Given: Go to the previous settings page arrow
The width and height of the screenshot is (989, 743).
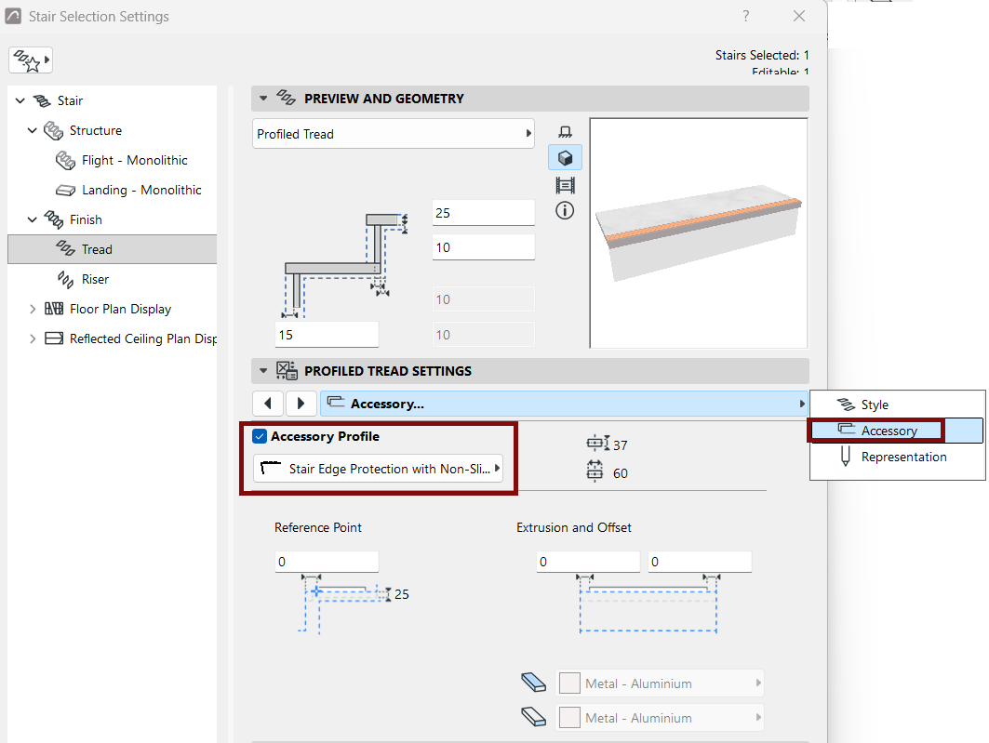Looking at the screenshot, I should click(x=268, y=404).
